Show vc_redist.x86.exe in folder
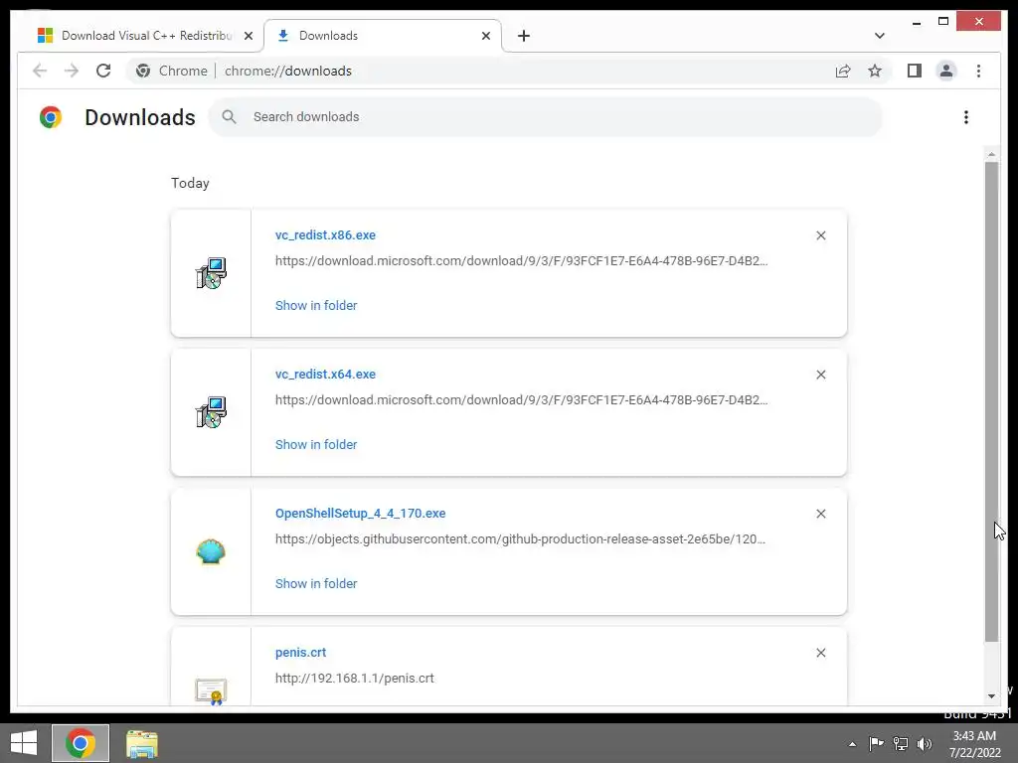The height and width of the screenshot is (763, 1018). [x=316, y=305]
